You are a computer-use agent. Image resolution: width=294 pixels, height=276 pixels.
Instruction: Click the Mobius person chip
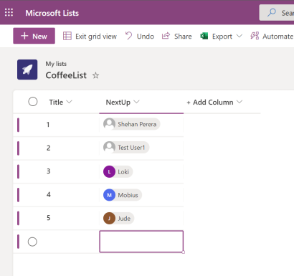(123, 195)
